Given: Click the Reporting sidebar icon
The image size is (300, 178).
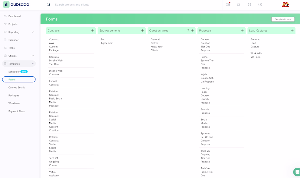Looking at the screenshot, I should pyautogui.click(x=5, y=32).
